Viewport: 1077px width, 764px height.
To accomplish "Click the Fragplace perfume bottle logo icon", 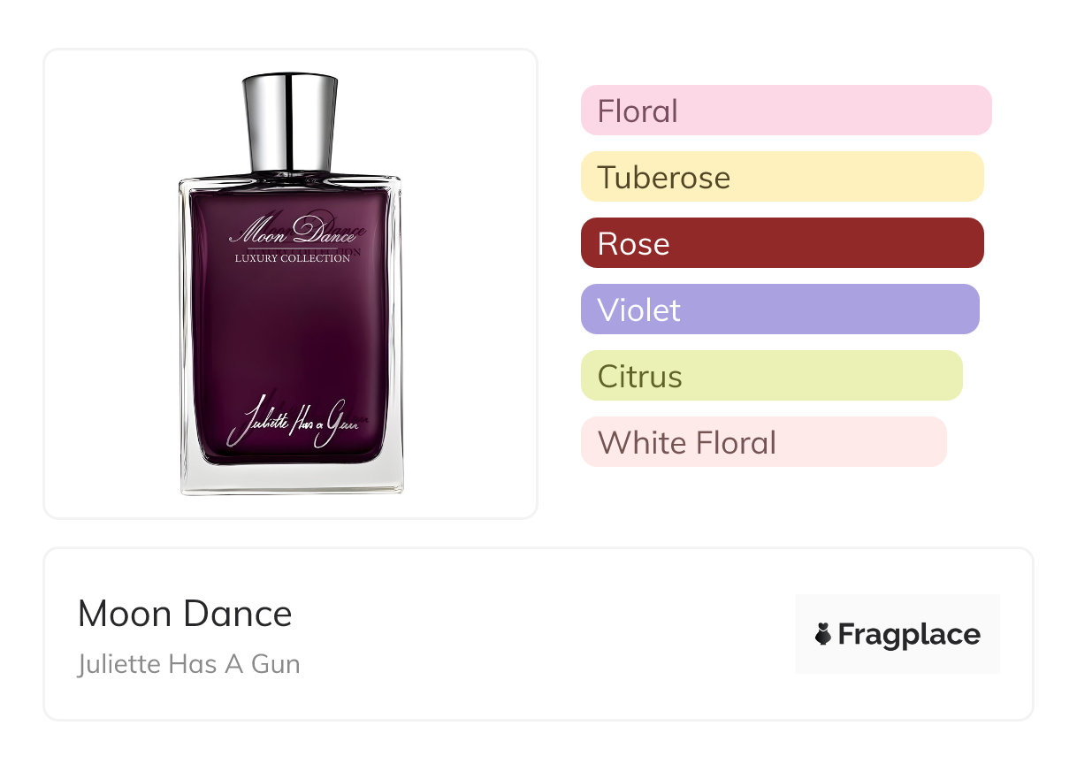I will click(823, 634).
